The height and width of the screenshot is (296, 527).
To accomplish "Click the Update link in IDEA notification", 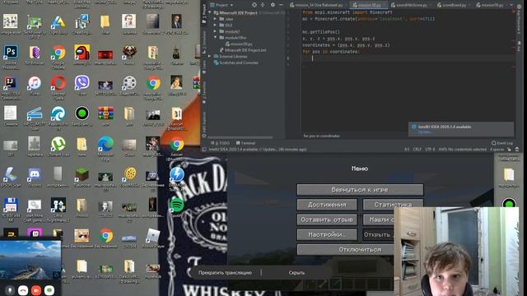I will [x=425, y=132].
